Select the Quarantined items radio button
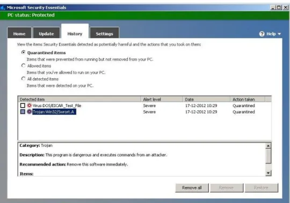Viewport: 290px width, 203px height. pos(23,52)
